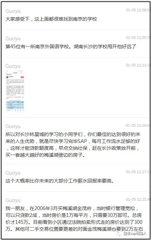The height and width of the screenshot is (240, 151).
Task: Click Guoyu's name above the 大家感受下 message
Action: 13,11
